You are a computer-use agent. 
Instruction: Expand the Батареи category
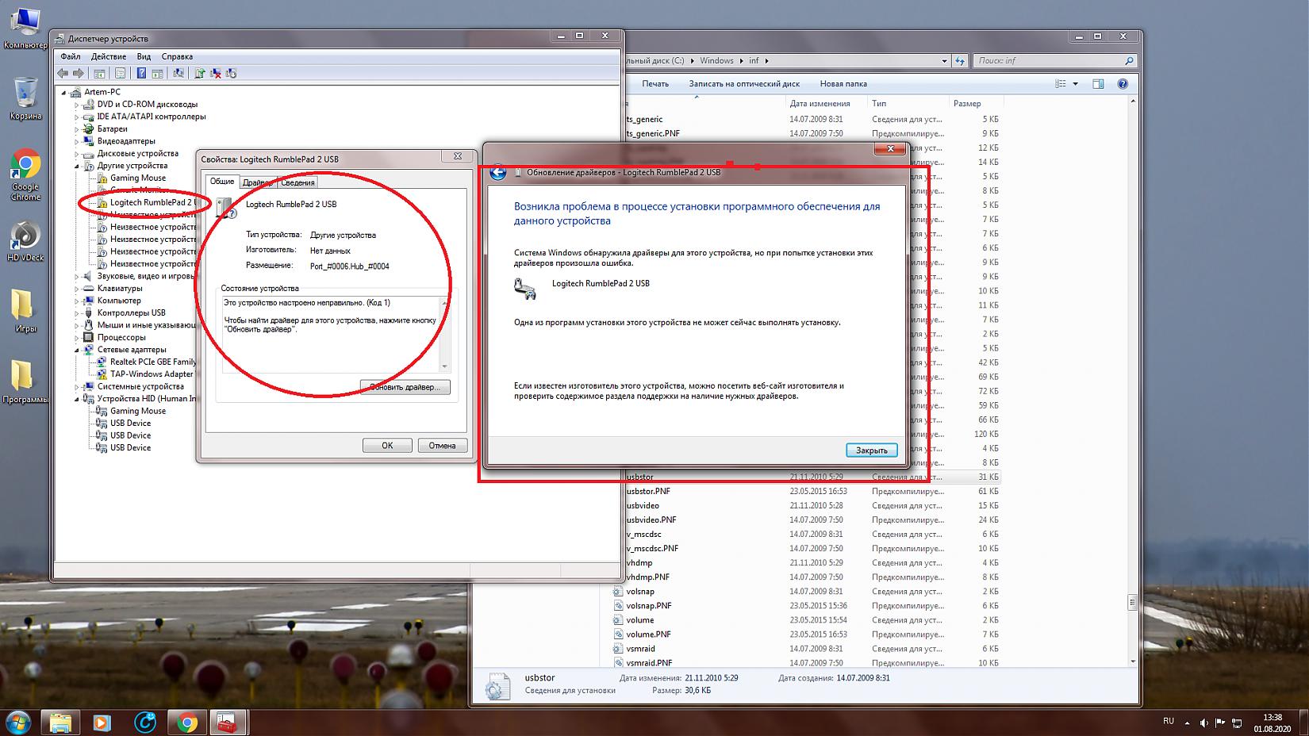77,129
